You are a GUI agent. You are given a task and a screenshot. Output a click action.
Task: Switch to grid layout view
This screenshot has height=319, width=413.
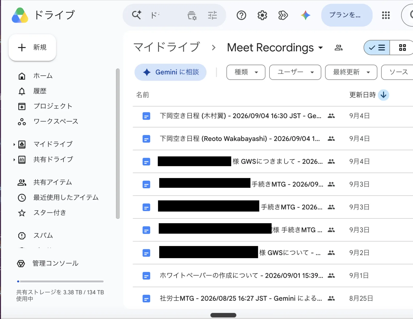coord(402,48)
